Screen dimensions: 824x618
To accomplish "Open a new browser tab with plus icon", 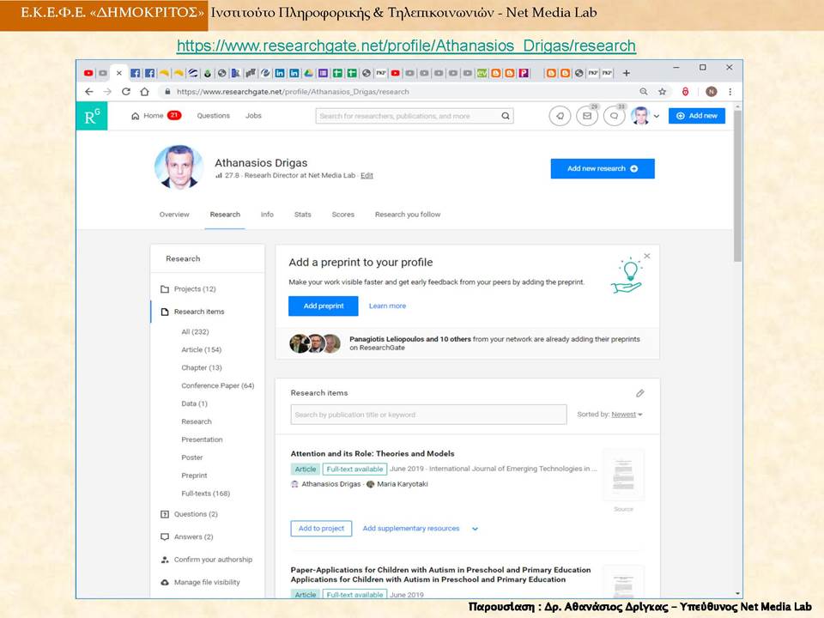I will (627, 73).
